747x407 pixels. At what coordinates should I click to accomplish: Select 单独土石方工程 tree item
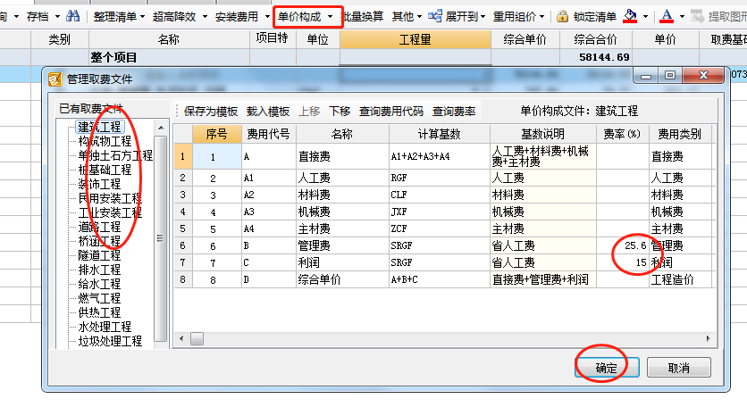pyautogui.click(x=115, y=155)
